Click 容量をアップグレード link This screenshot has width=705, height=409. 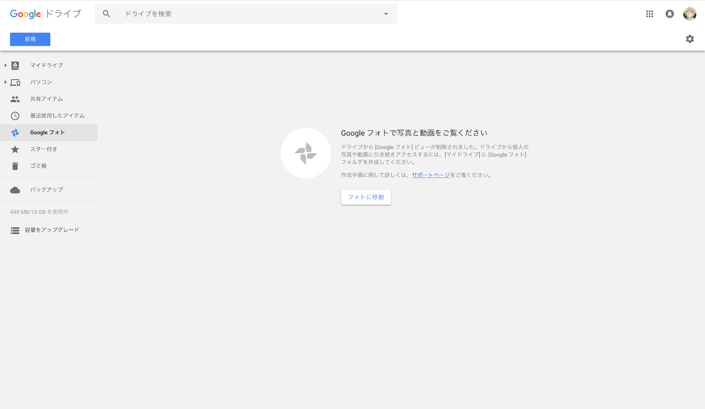52,230
